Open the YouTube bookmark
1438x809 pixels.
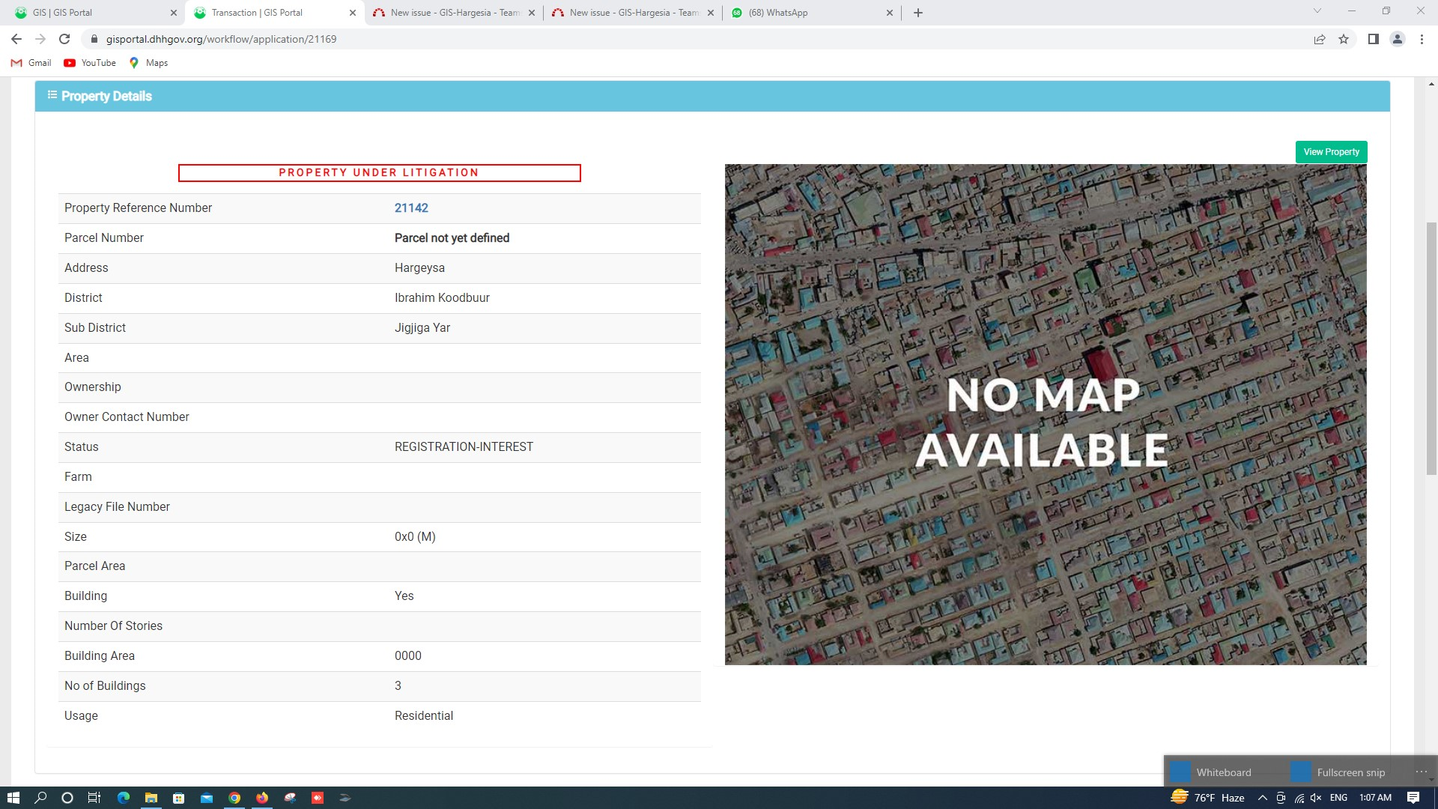(x=90, y=63)
